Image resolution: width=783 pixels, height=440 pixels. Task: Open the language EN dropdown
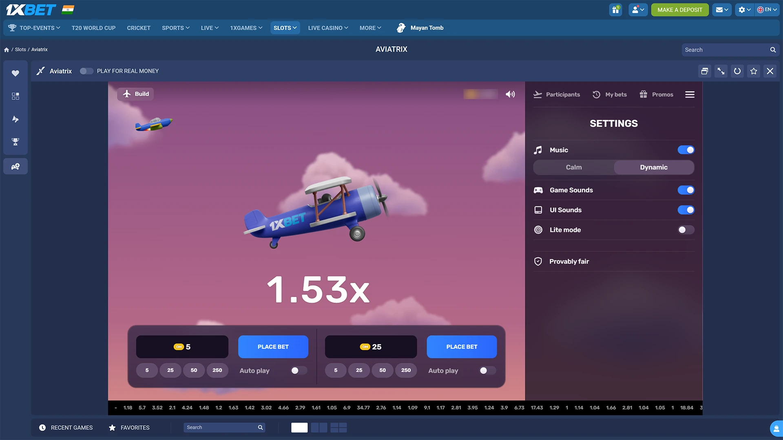pos(767,10)
